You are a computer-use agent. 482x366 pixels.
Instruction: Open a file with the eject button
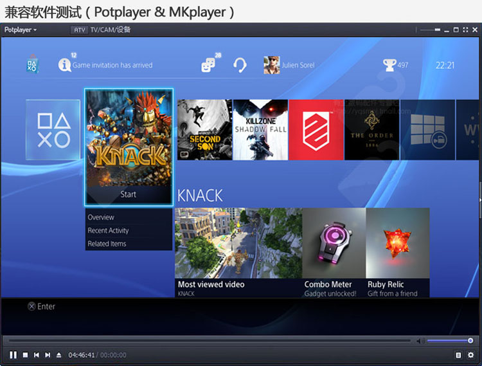(58, 355)
